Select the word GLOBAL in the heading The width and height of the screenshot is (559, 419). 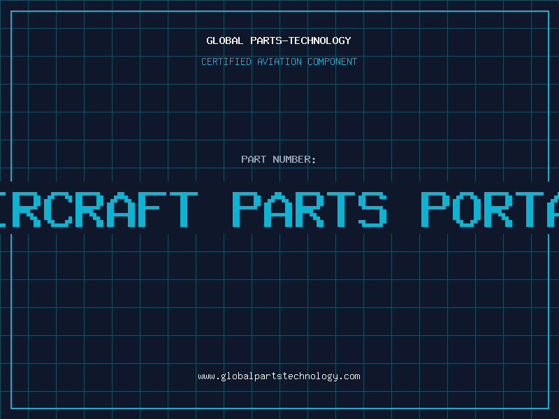224,41
